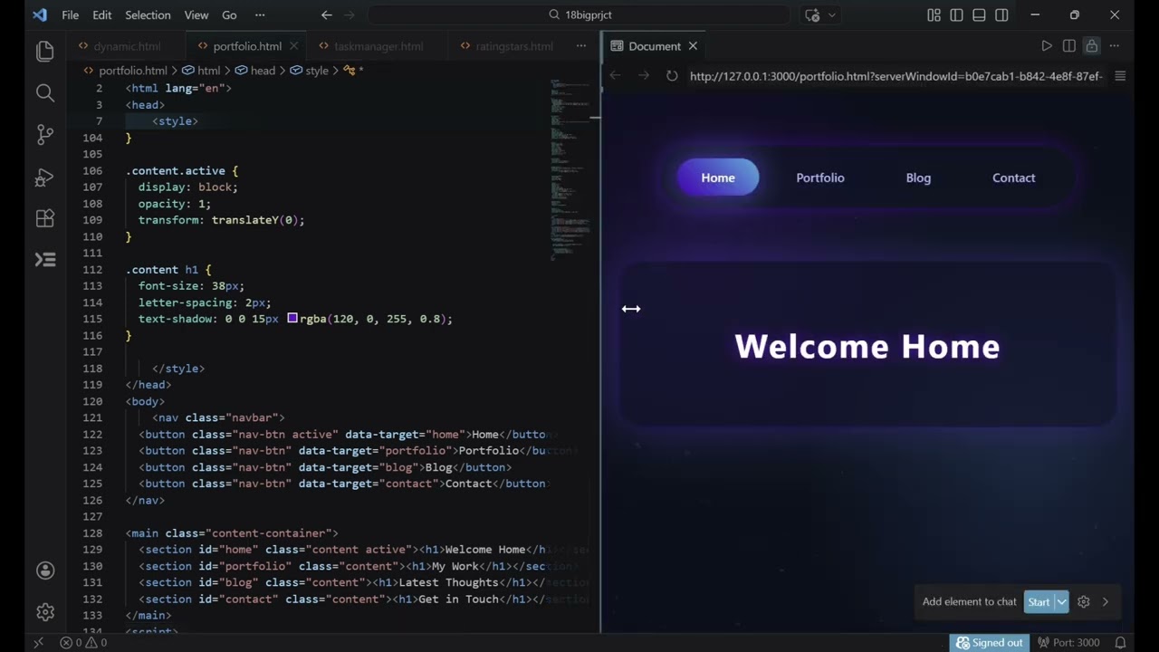Reload the preview page
The width and height of the screenshot is (1159, 652).
672,76
